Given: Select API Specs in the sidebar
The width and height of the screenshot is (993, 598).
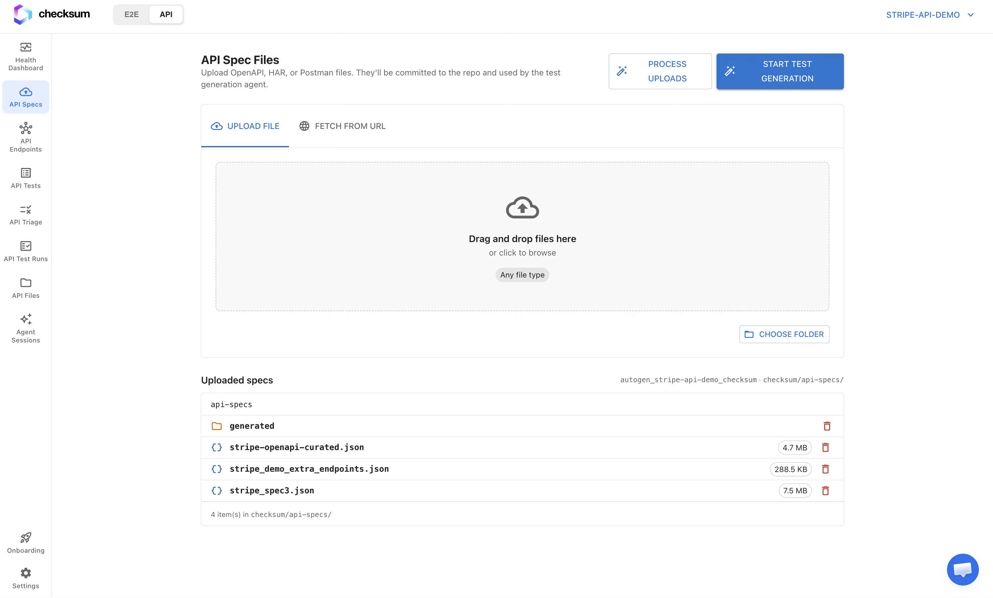Looking at the screenshot, I should (26, 97).
